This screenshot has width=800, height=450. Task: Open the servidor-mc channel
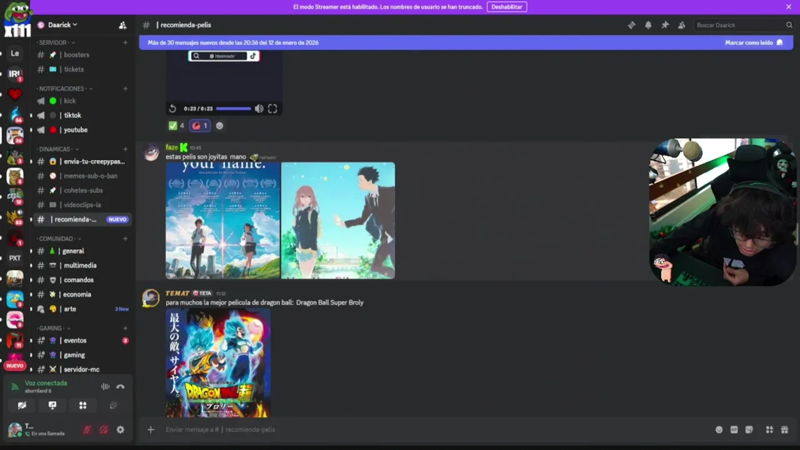coord(82,369)
